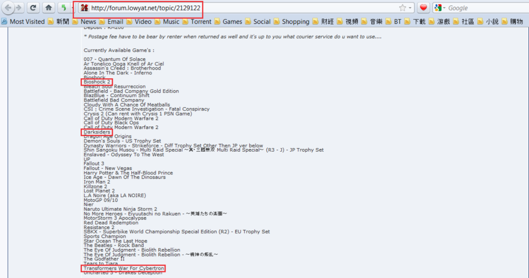Expand the dropdown arrow beside the bookmark star
This screenshot has width=529, height=278.
(x=411, y=8)
